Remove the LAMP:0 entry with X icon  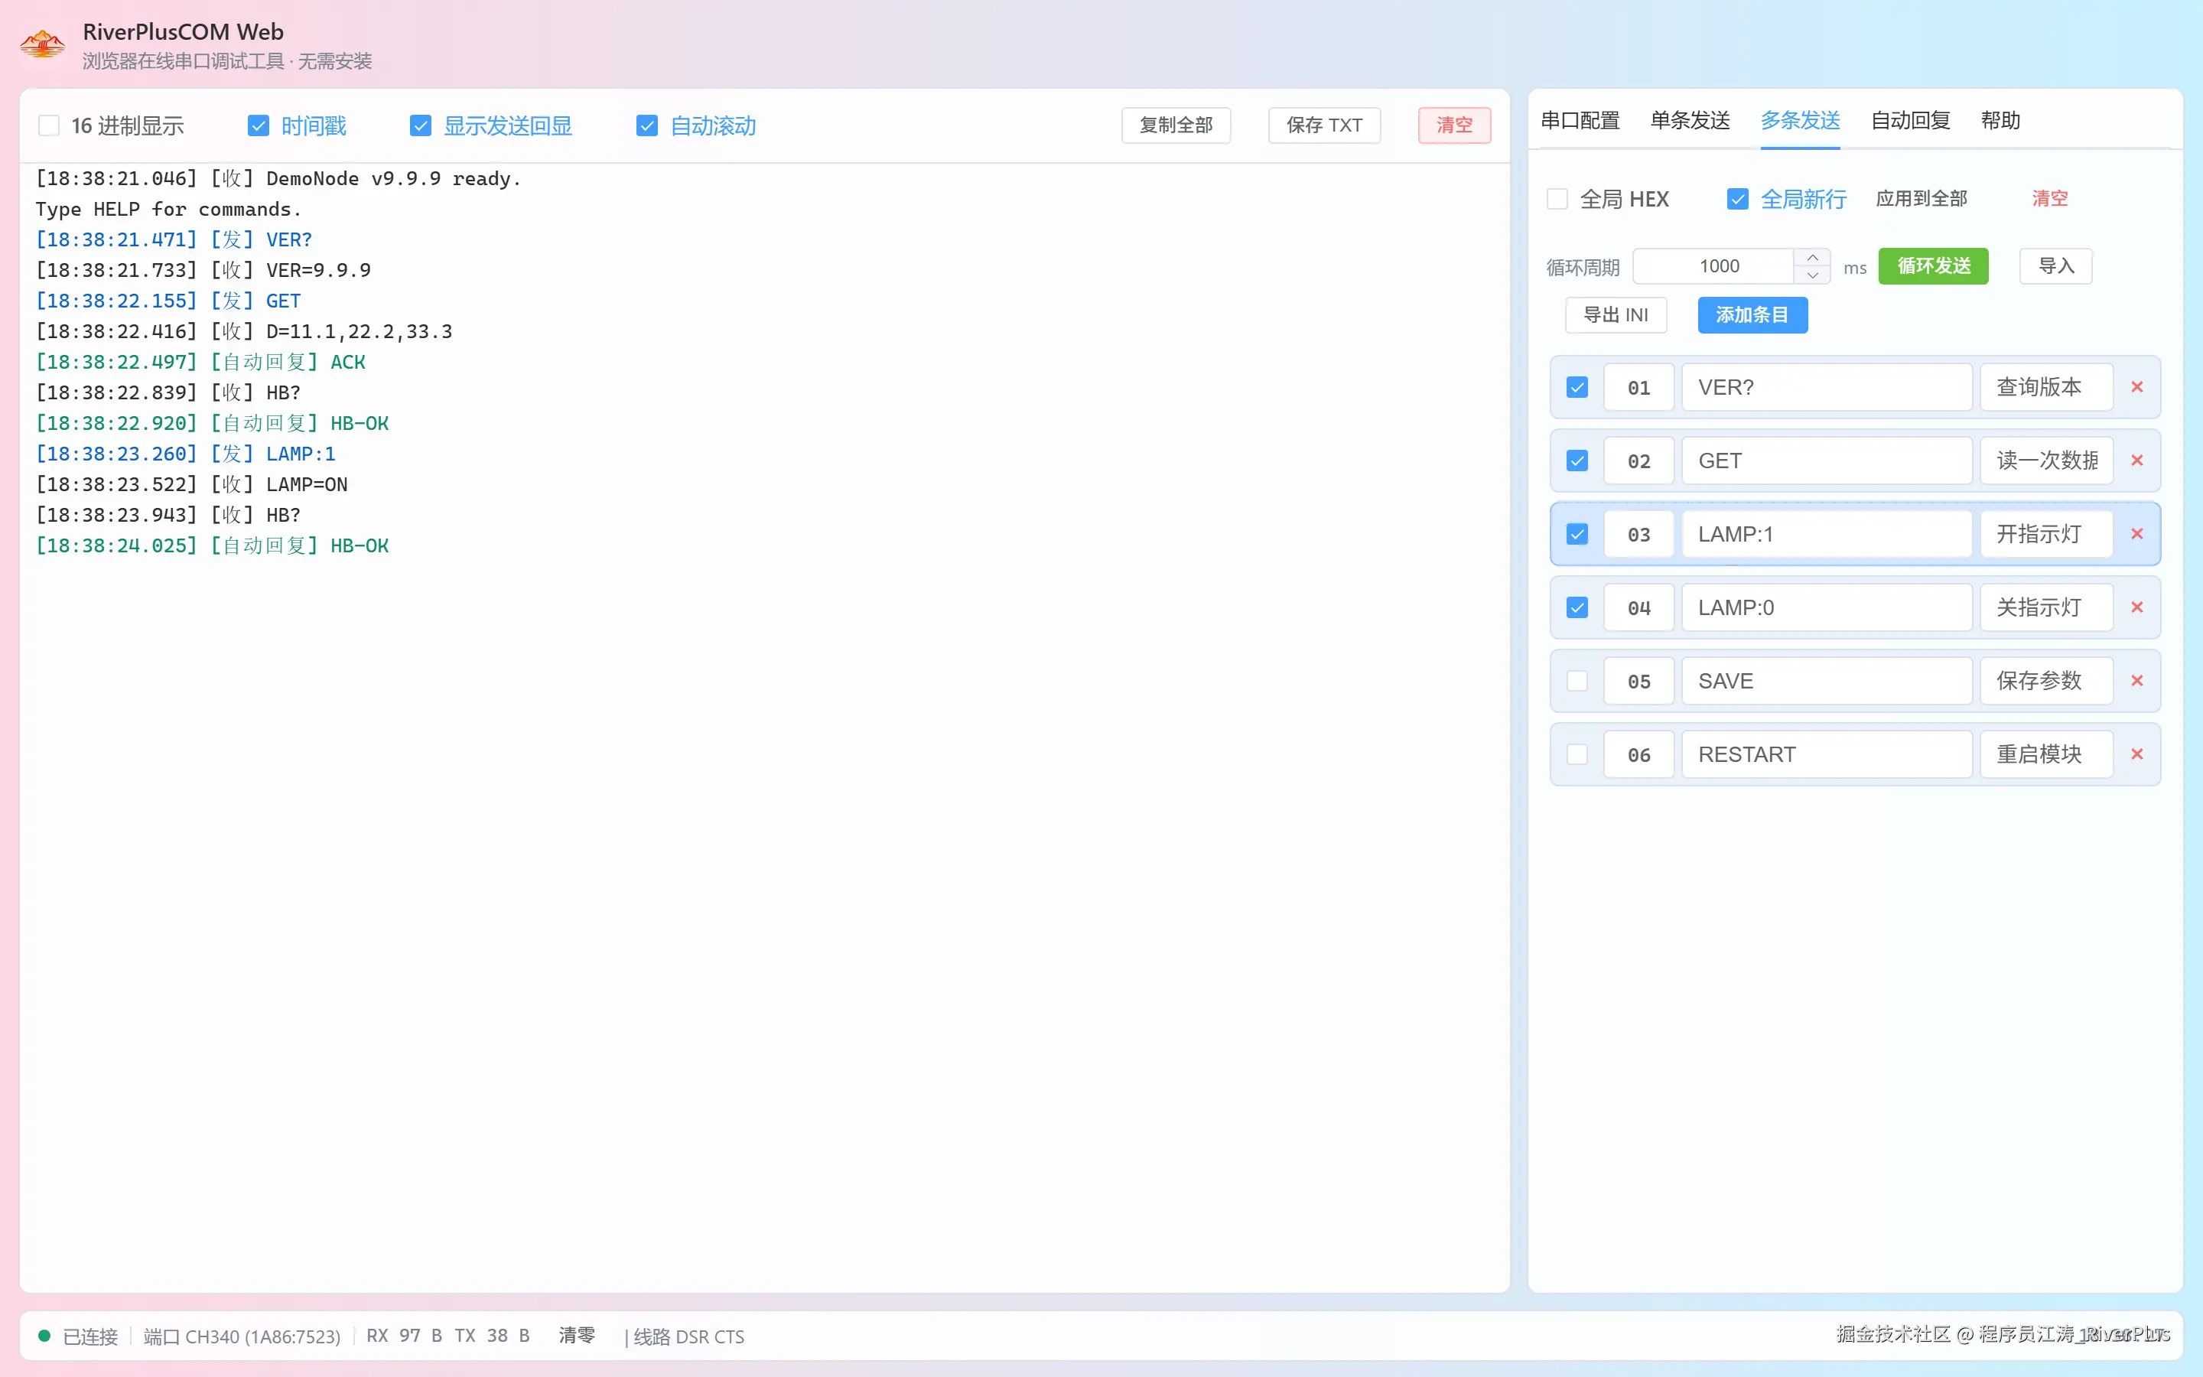coord(2136,607)
